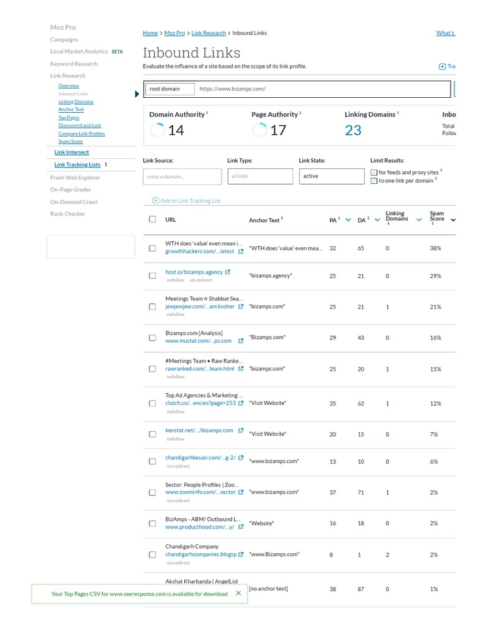
Task: Open Top Pages link in sidebar
Action: (69, 118)
